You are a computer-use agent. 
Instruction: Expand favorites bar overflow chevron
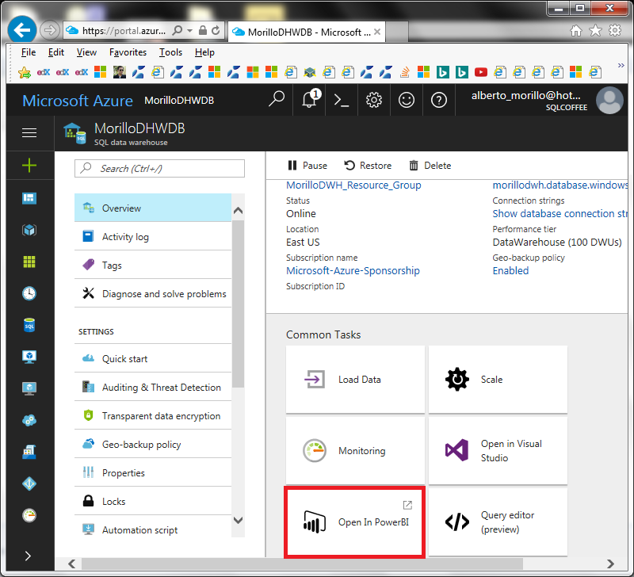[x=621, y=65]
